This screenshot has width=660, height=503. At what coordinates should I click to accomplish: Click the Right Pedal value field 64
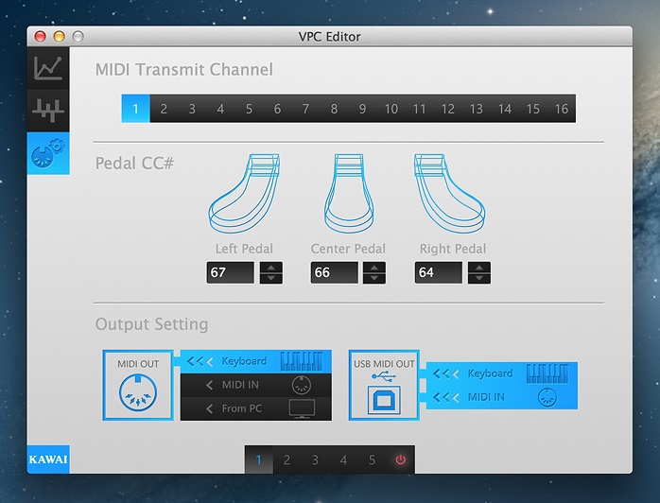438,272
